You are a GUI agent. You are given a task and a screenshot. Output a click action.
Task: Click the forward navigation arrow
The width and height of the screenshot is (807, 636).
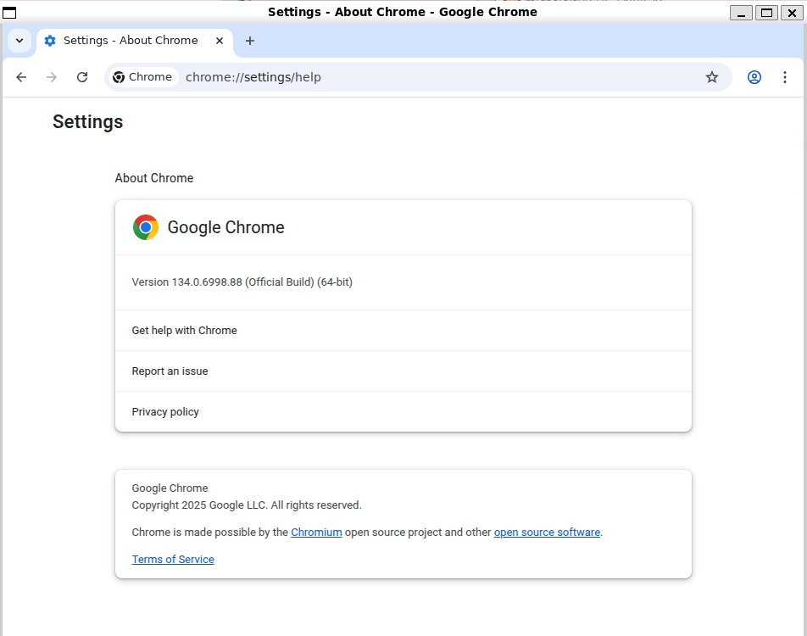point(52,77)
